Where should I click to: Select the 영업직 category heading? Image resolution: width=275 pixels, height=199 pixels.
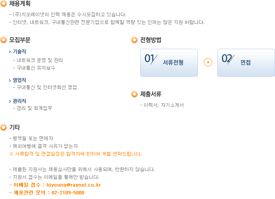[19, 80]
